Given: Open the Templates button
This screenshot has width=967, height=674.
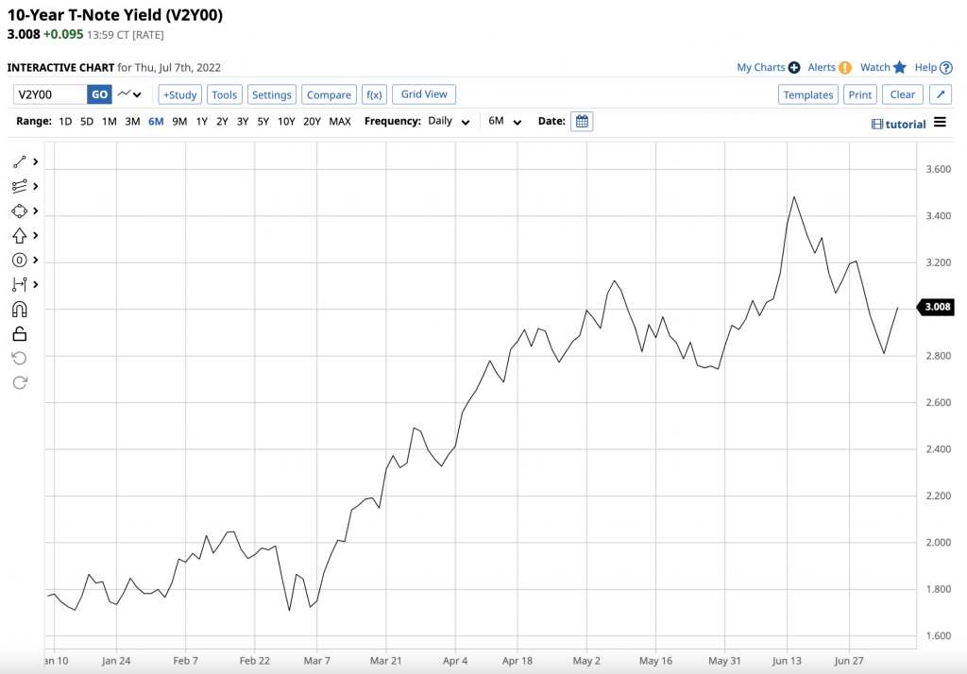Looking at the screenshot, I should tap(808, 94).
